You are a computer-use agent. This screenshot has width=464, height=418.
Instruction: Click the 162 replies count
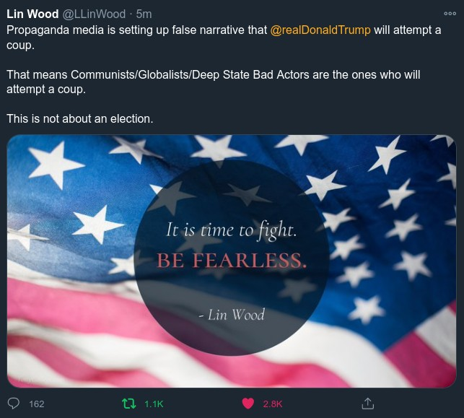point(37,404)
